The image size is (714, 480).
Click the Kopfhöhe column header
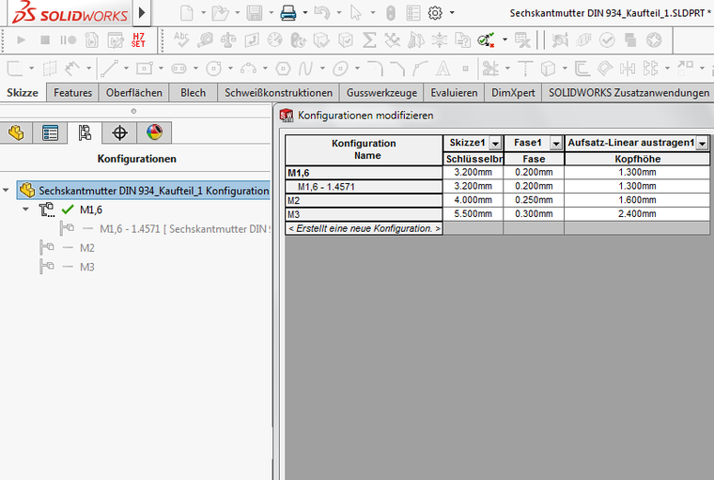[x=637, y=159]
